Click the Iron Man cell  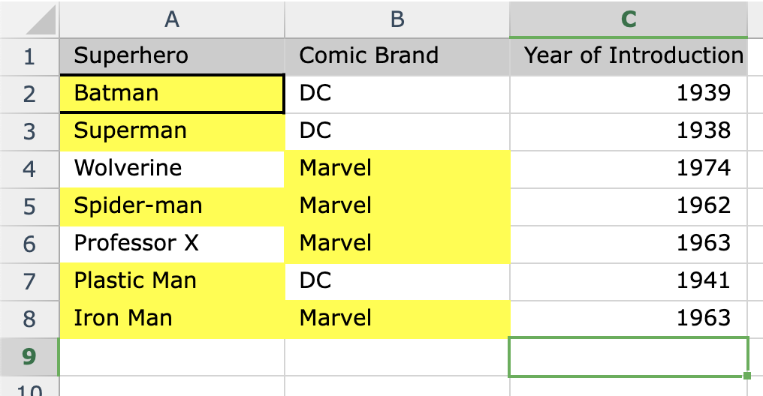point(172,319)
